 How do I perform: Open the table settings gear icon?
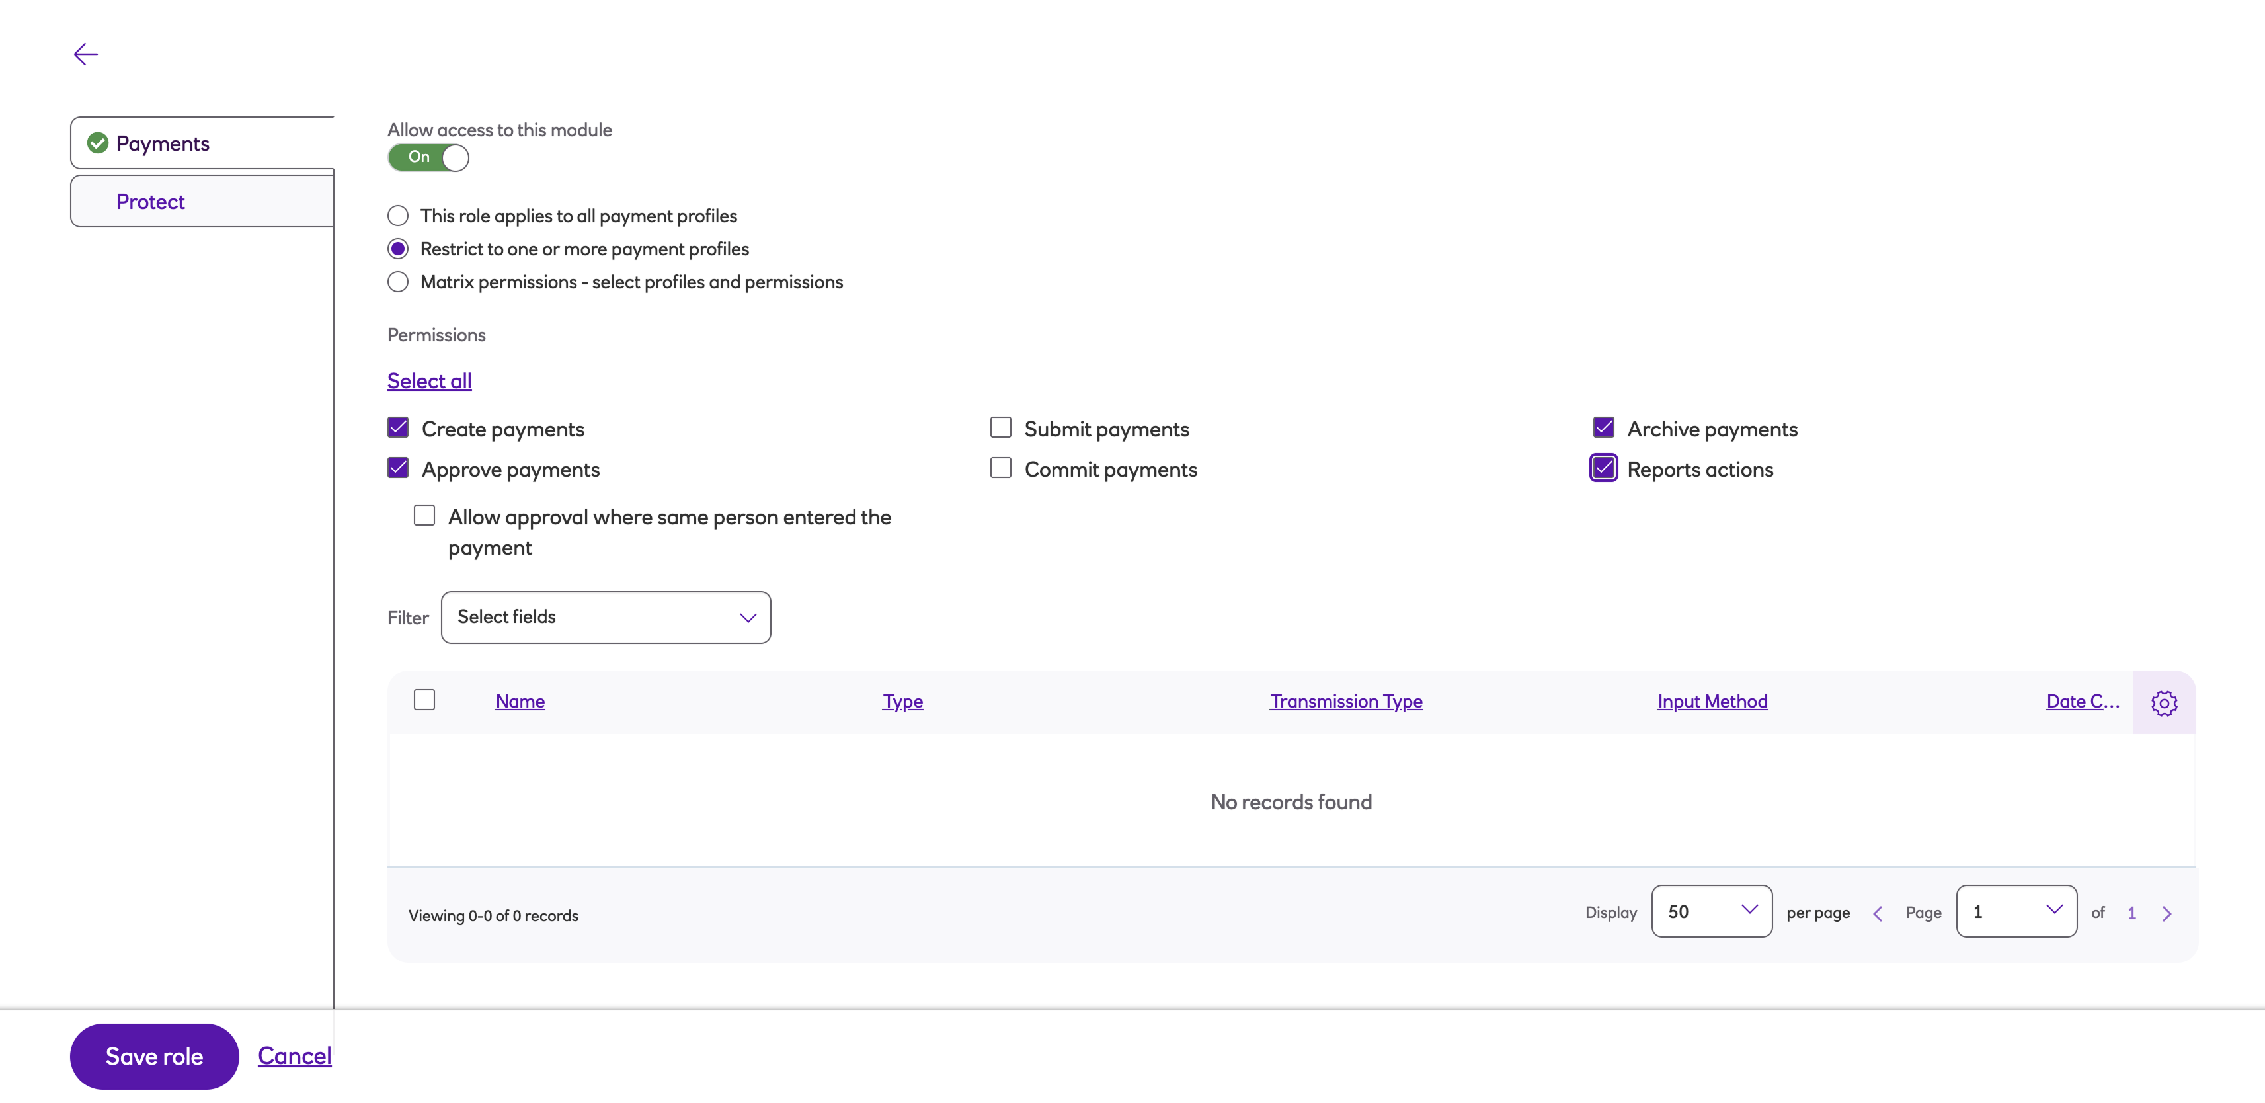point(2164,703)
